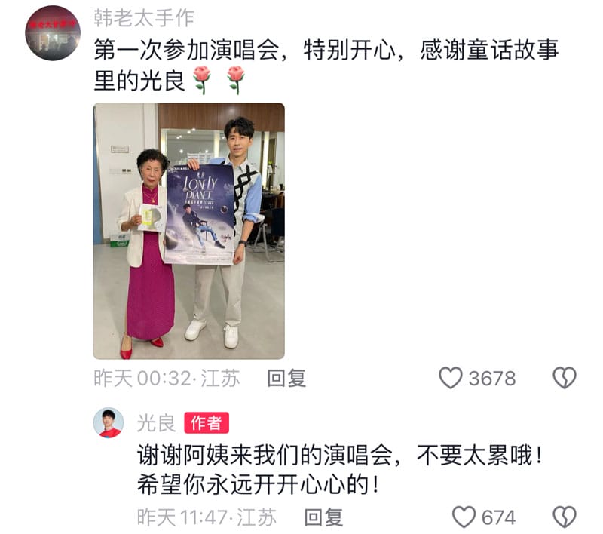Tap the 674 like count
The height and width of the screenshot is (534, 603).
pos(498,517)
